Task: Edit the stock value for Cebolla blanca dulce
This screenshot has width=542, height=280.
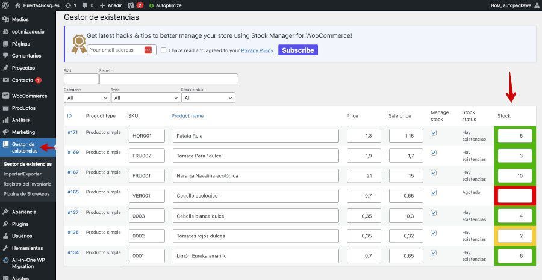Action: click(515, 216)
